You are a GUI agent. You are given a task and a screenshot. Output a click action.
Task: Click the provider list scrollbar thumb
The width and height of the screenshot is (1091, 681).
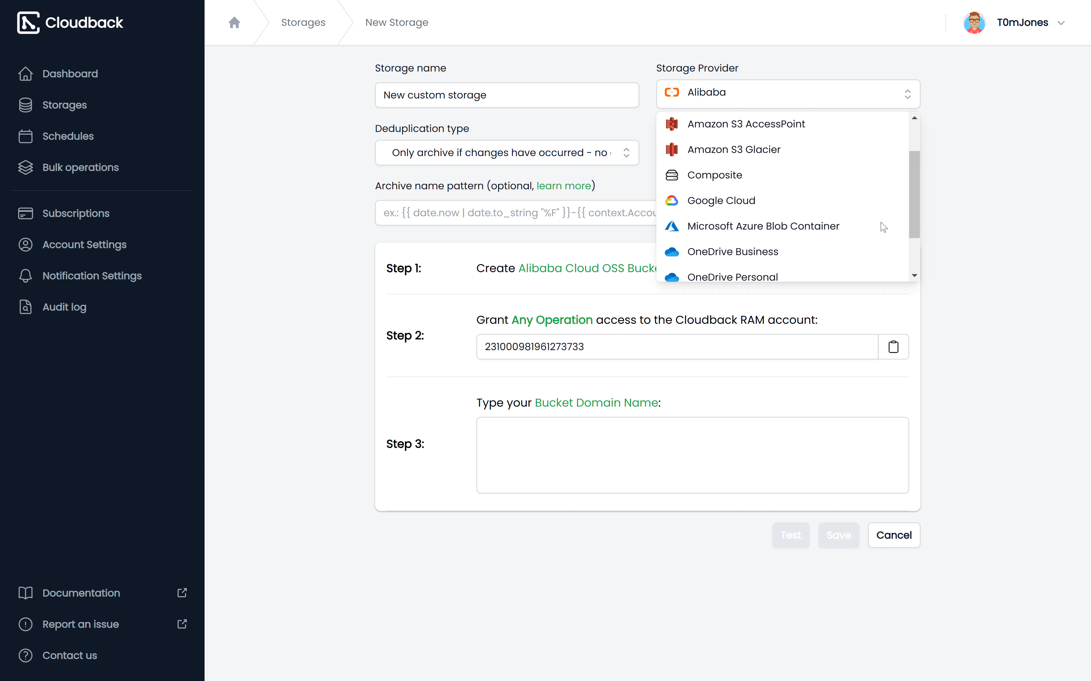pyautogui.click(x=914, y=194)
